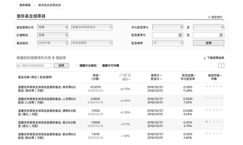
Task: Expand 基金管理公司 全部 dropdown
Action: [x=53, y=27]
